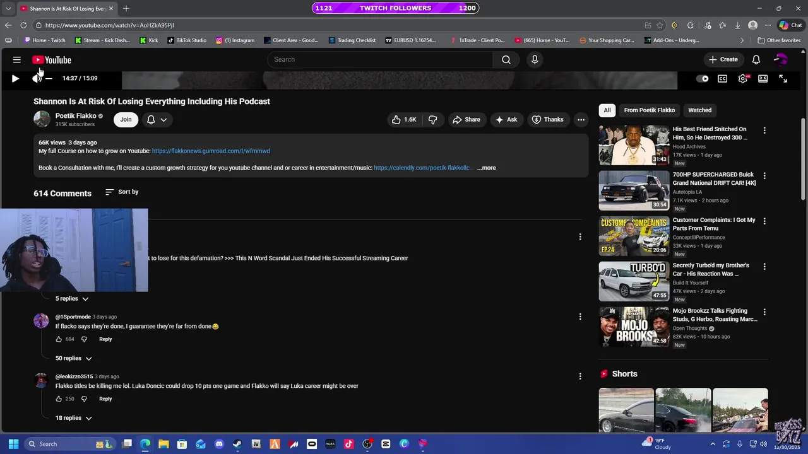Click the Ask button

tap(506, 119)
